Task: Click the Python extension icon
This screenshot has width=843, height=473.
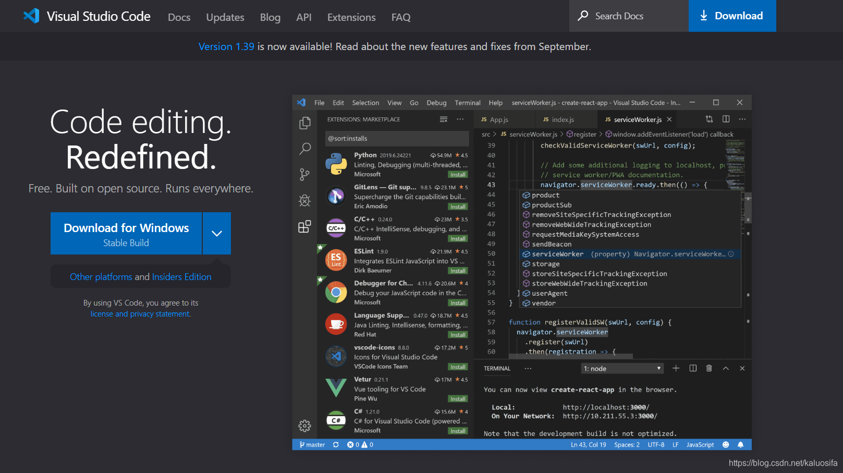Action: click(336, 164)
